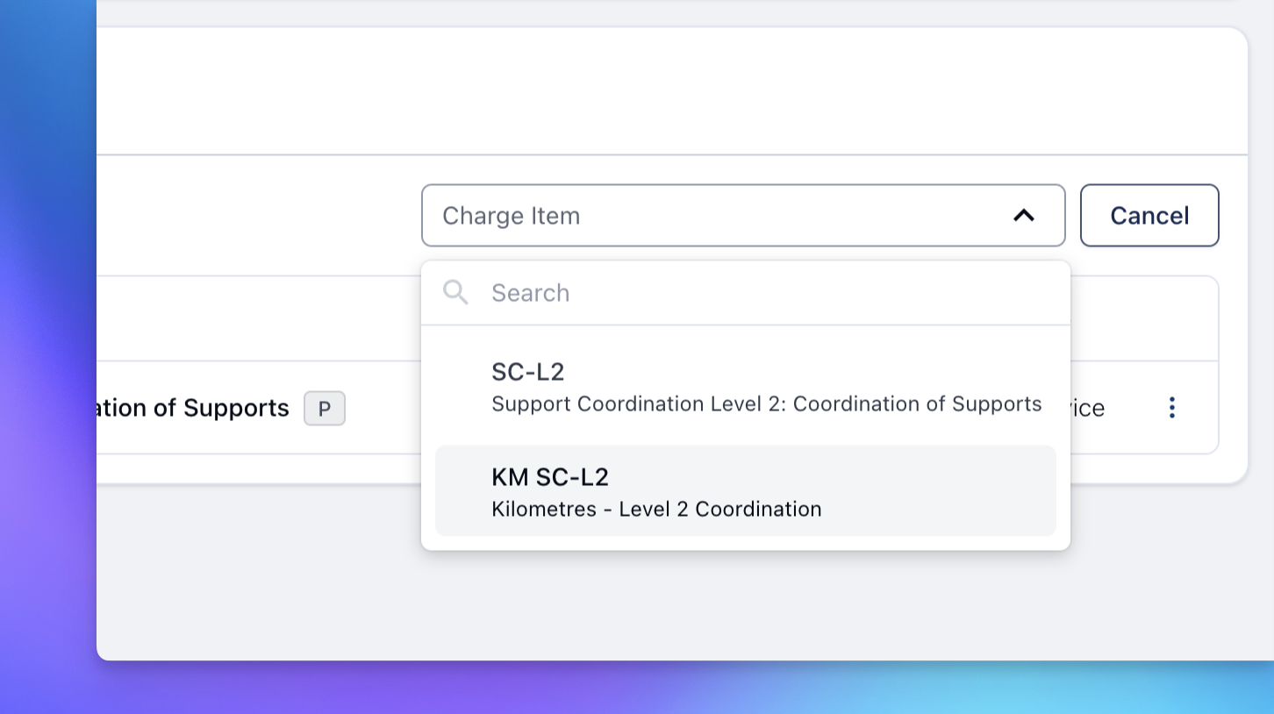The image size is (1274, 714).
Task: Pick Support Coordination Level 2 description
Action: [x=766, y=404]
